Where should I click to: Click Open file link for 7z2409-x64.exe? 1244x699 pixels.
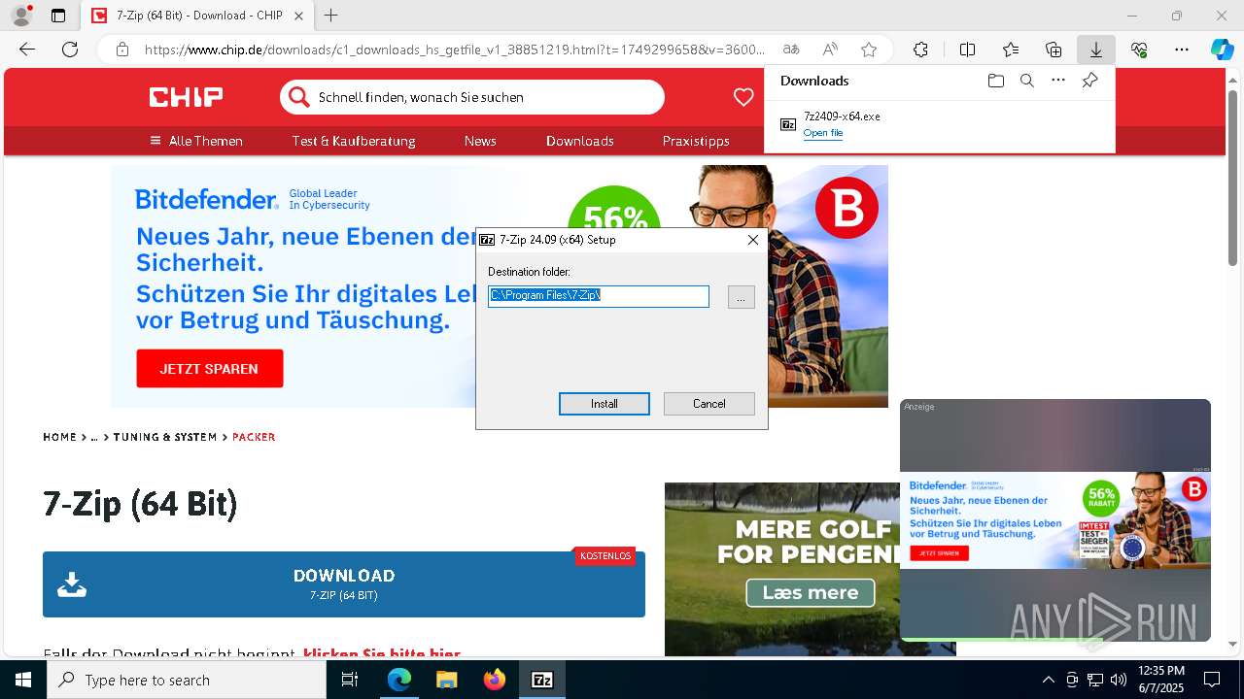click(x=823, y=133)
